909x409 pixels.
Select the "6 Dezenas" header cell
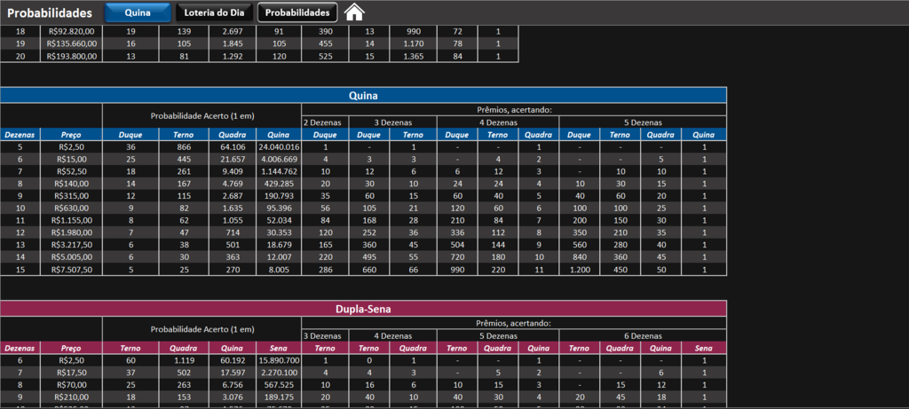click(643, 335)
